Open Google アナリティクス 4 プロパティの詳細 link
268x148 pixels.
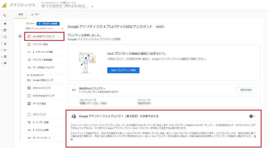94,39
